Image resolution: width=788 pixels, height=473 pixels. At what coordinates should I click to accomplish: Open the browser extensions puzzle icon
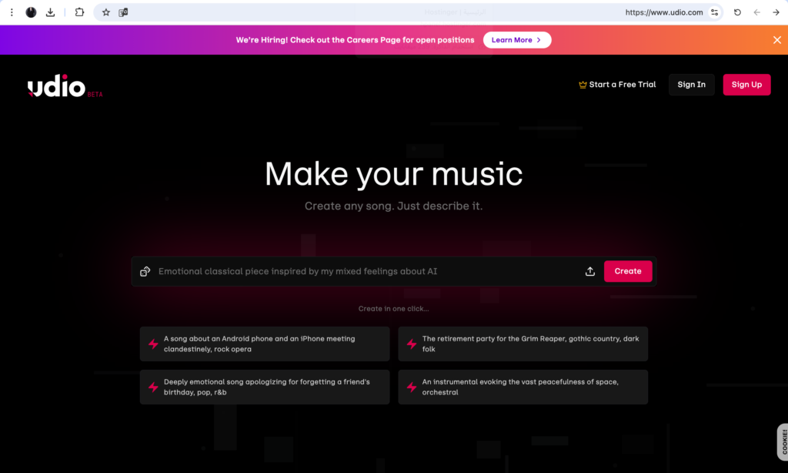pos(79,12)
